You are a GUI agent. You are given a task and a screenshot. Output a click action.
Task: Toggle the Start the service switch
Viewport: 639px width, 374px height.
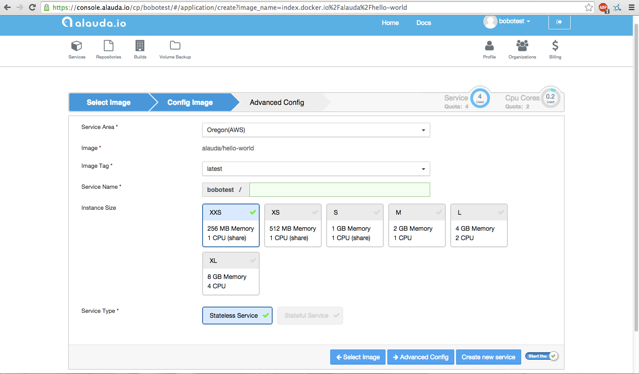click(542, 356)
